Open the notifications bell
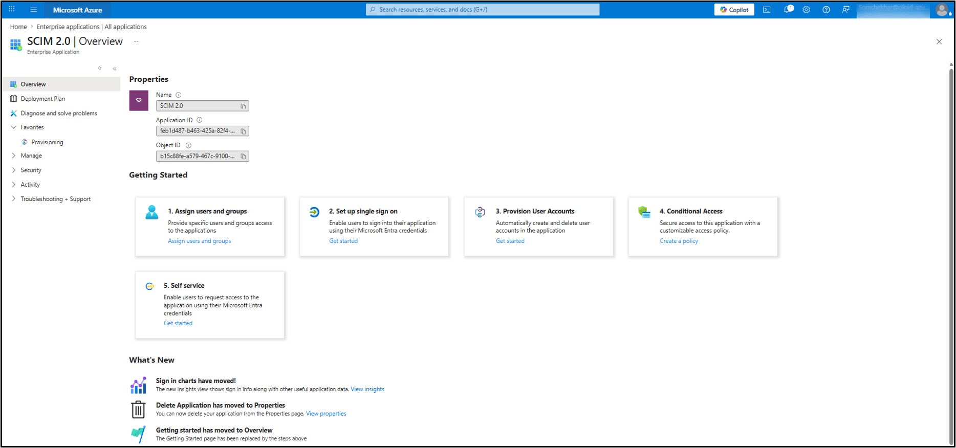This screenshot has height=448, width=956. tap(788, 9)
